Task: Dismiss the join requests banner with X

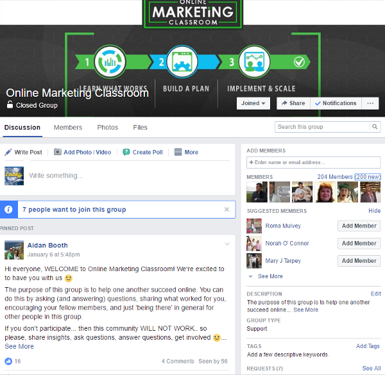Action: pyautogui.click(x=227, y=209)
